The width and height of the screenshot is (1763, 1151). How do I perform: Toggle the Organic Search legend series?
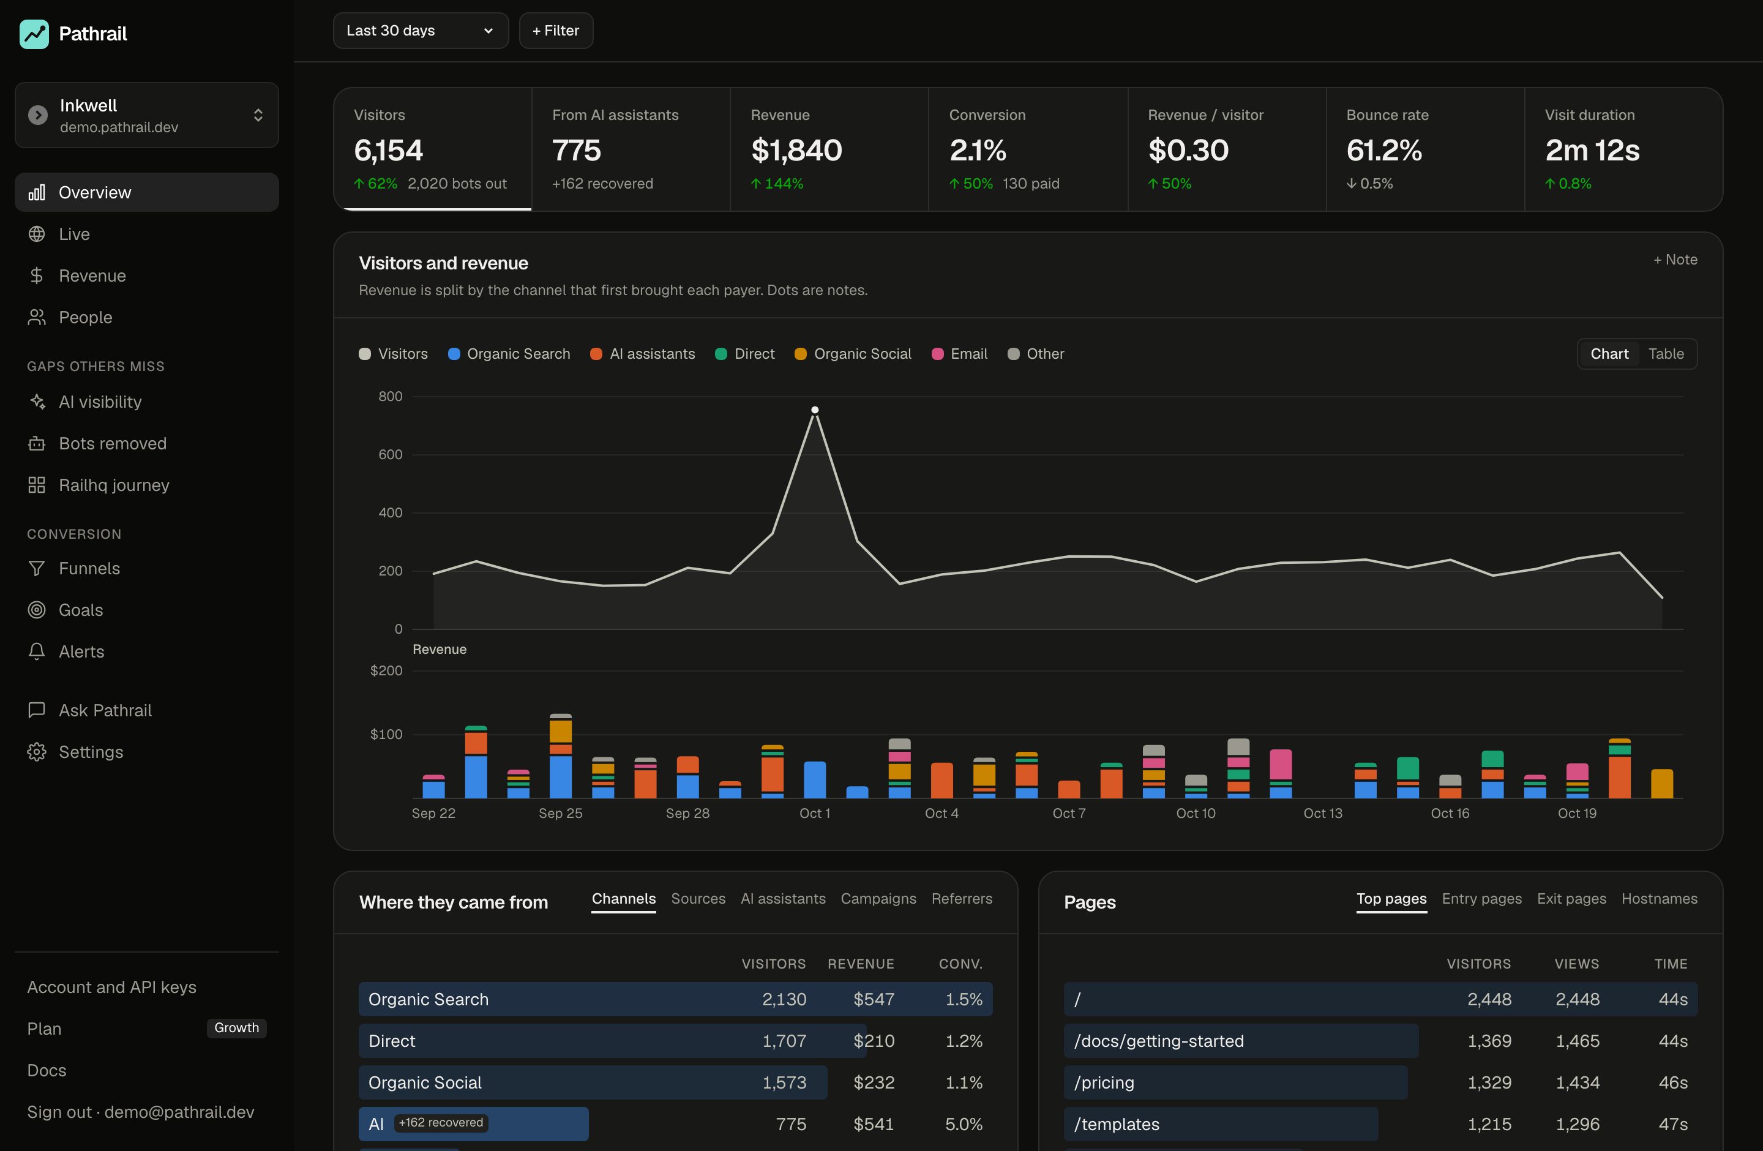pos(509,354)
